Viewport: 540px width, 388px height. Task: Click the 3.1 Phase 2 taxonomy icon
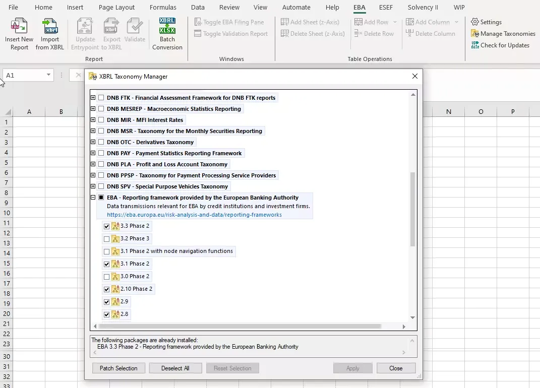pyautogui.click(x=115, y=264)
